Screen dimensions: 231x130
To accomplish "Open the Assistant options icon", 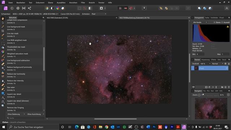I will (144, 8).
